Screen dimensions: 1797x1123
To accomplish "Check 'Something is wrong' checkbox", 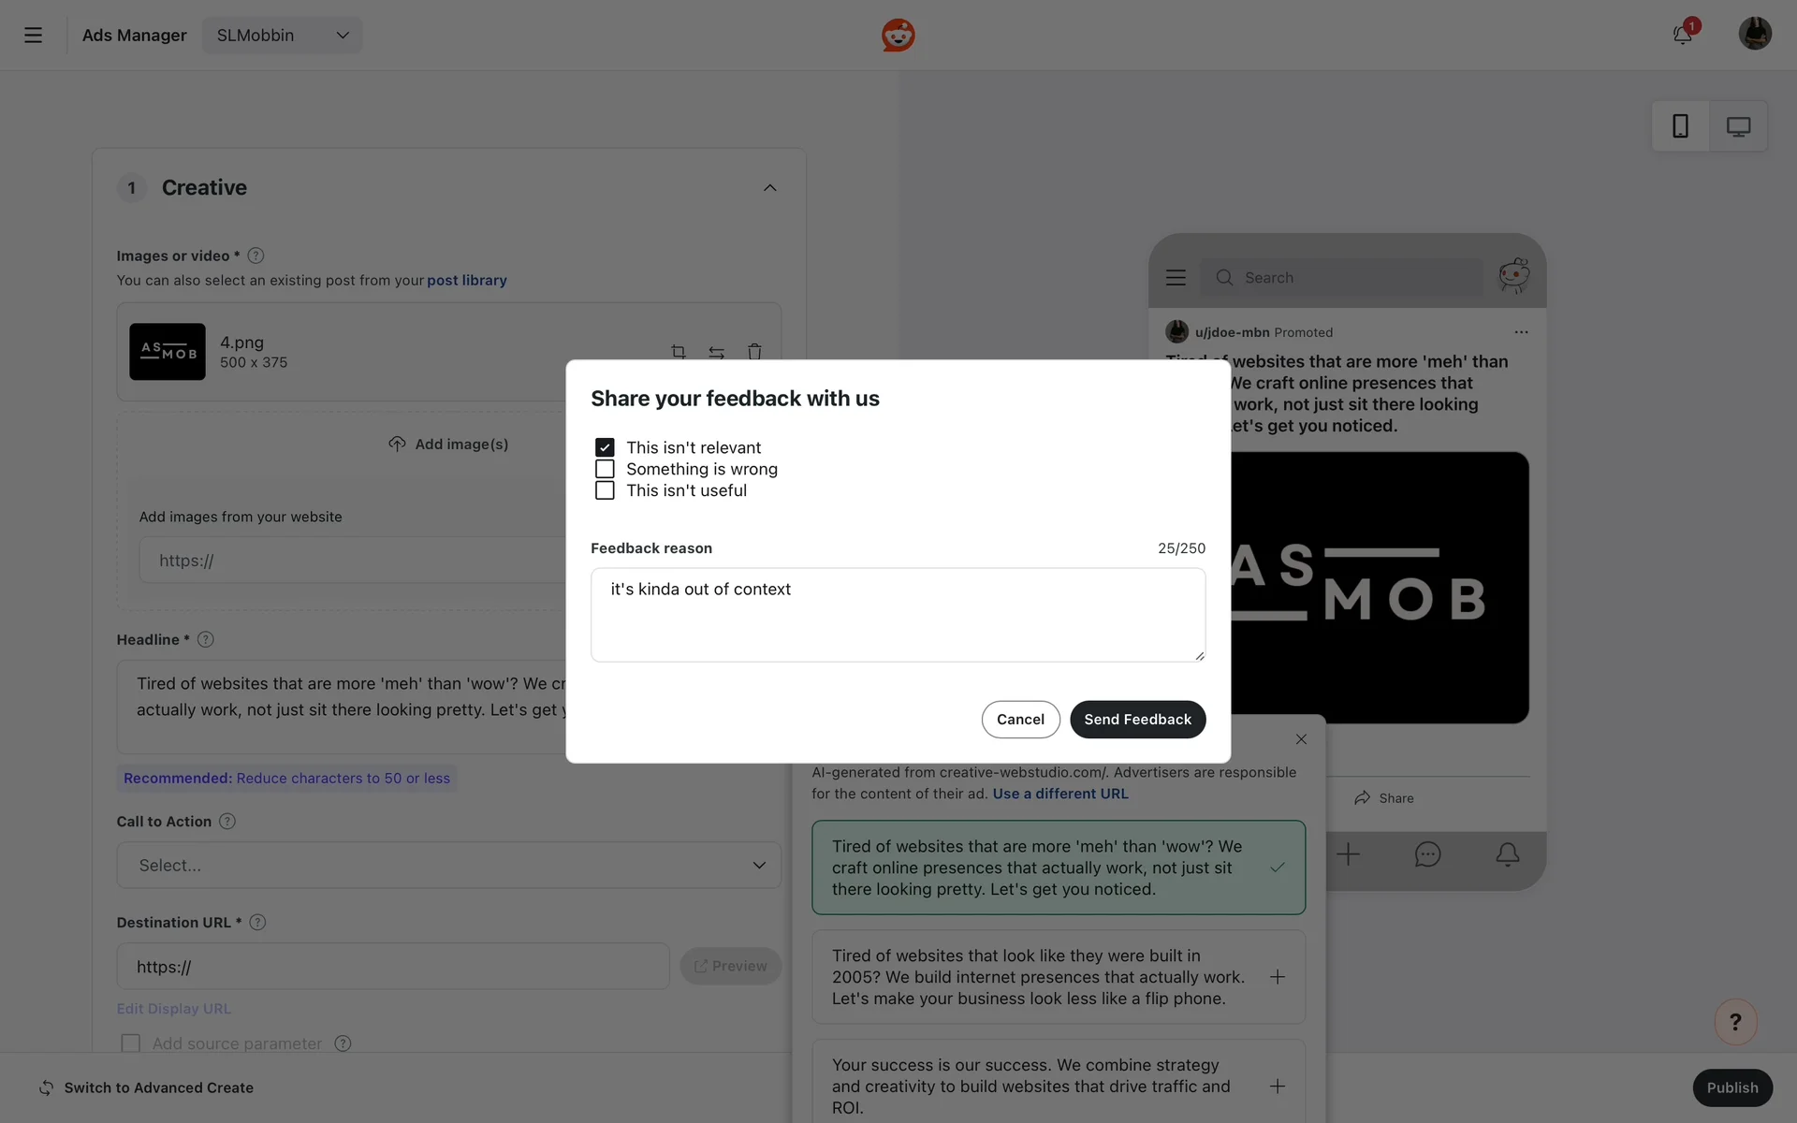I will click(x=605, y=469).
